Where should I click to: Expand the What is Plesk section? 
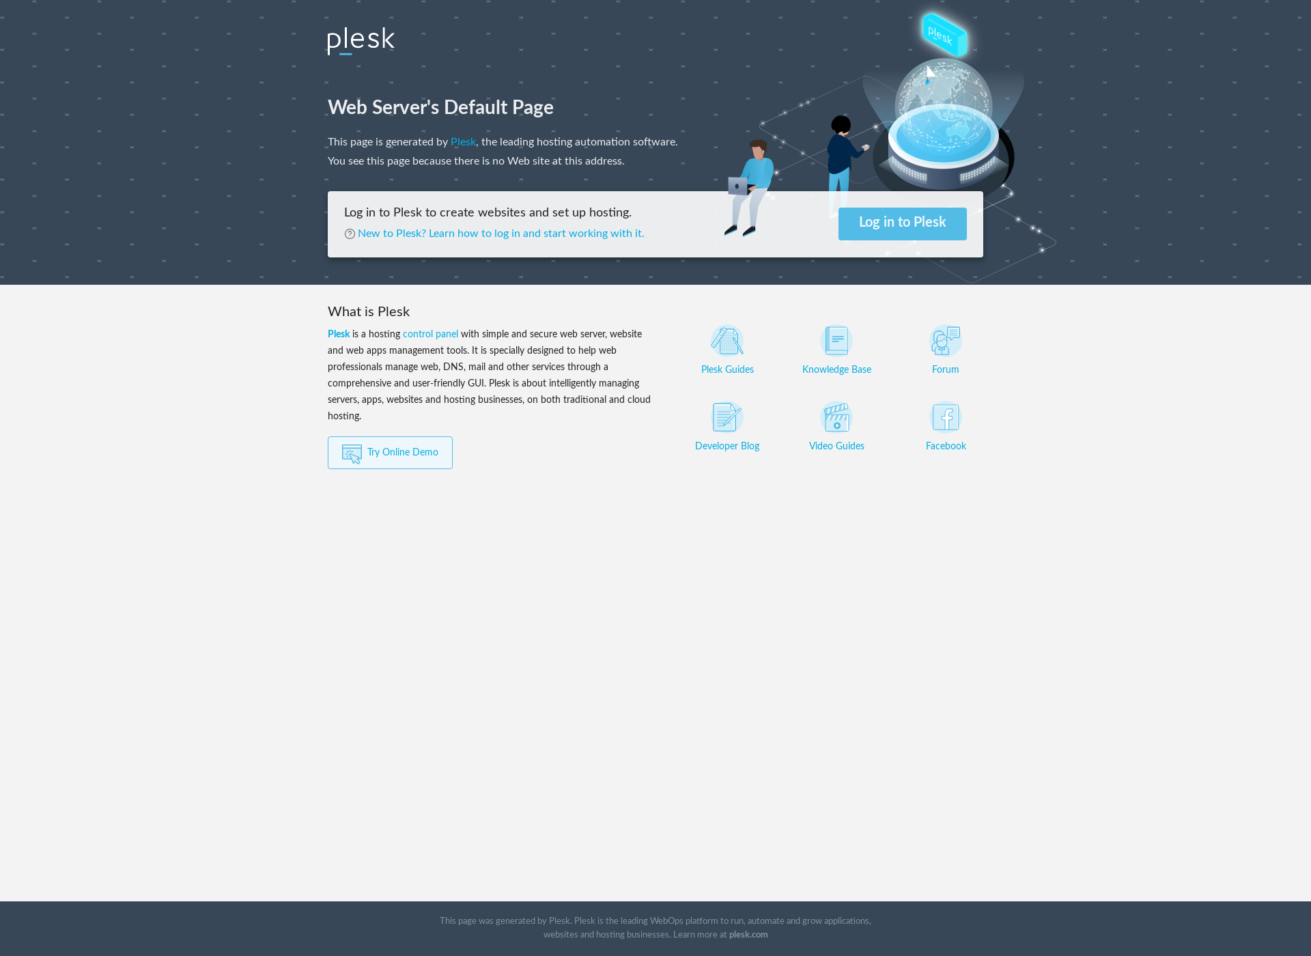(x=369, y=311)
